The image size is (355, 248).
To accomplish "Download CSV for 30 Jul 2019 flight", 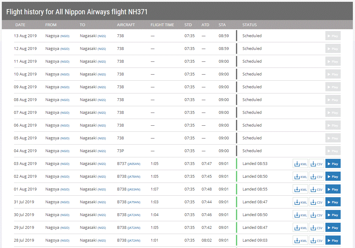I will point(317,215).
